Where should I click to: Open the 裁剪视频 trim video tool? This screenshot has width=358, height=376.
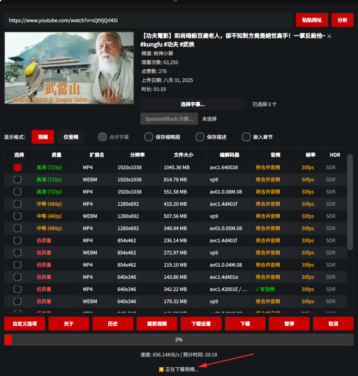pyautogui.click(x=157, y=324)
